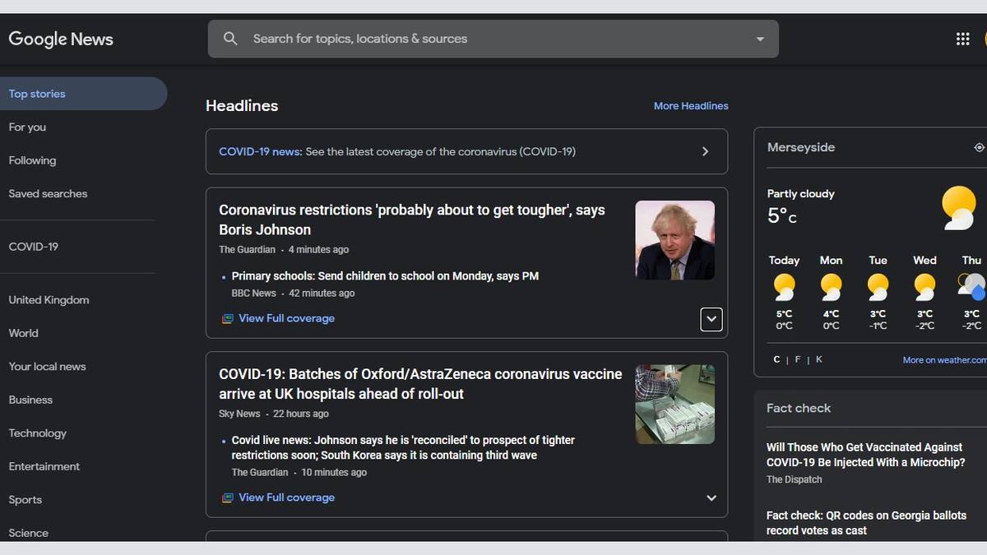Click the large partly cloudy weather icon
This screenshot has height=555, width=987.
pyautogui.click(x=958, y=208)
